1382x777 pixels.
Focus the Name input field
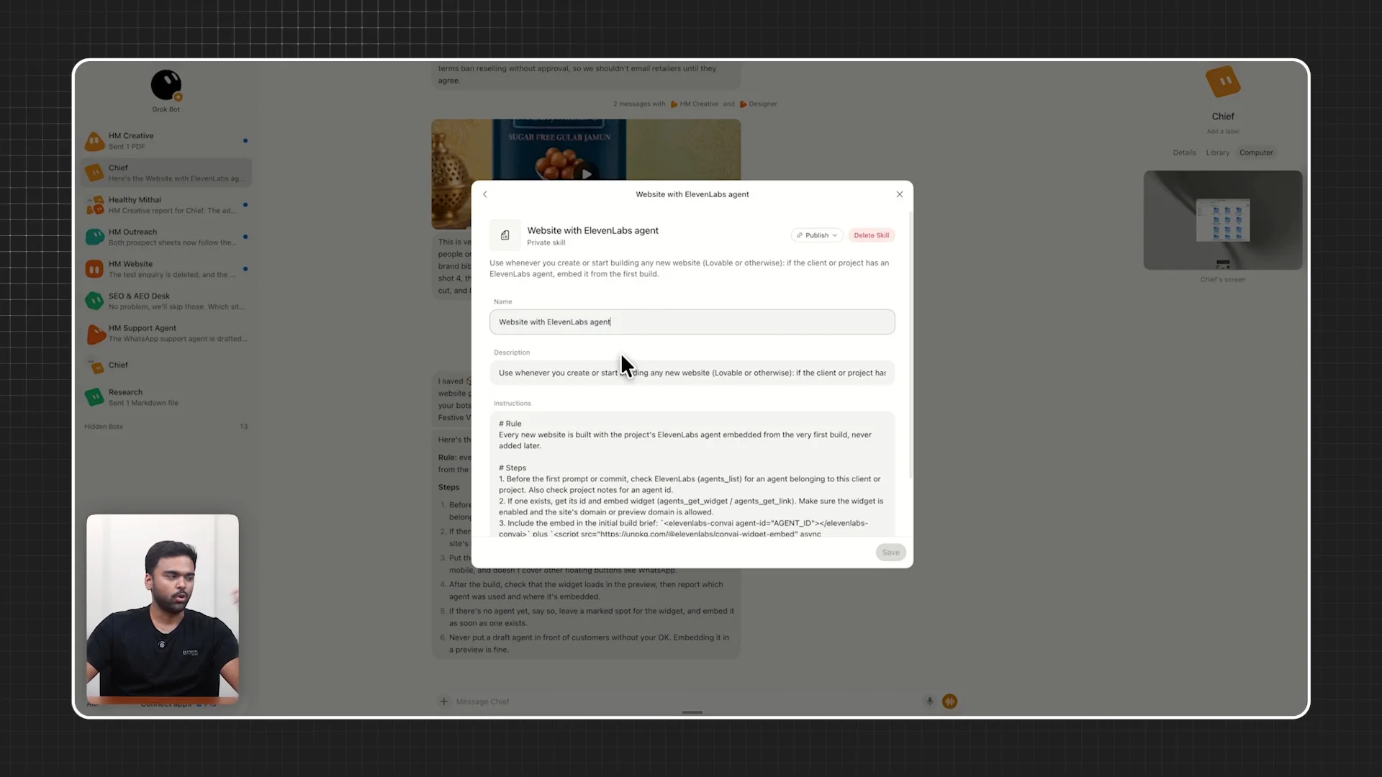(692, 322)
